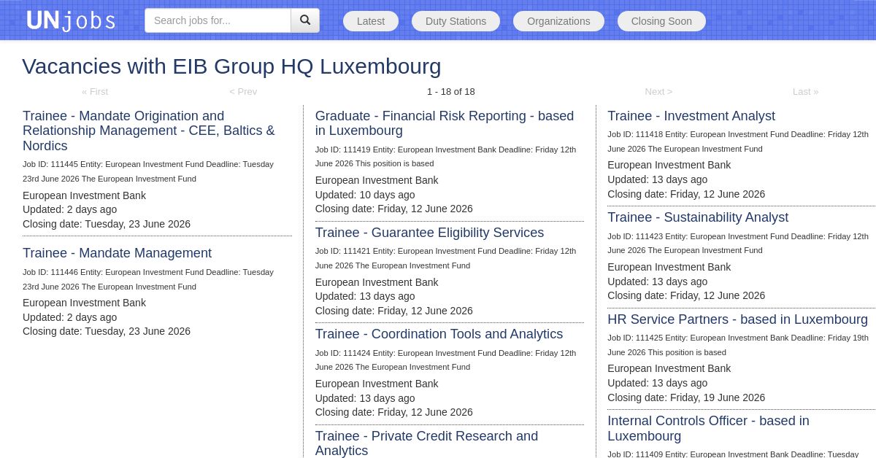Select Updated: 10 days ago text
Viewport: 876px width, 458px height.
tap(365, 195)
